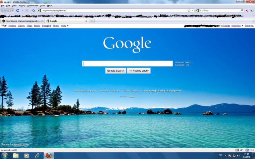Viewport: 255px width, 159px height.
Task: Launch Windows Media Player from the taskbar
Action: click(27, 156)
